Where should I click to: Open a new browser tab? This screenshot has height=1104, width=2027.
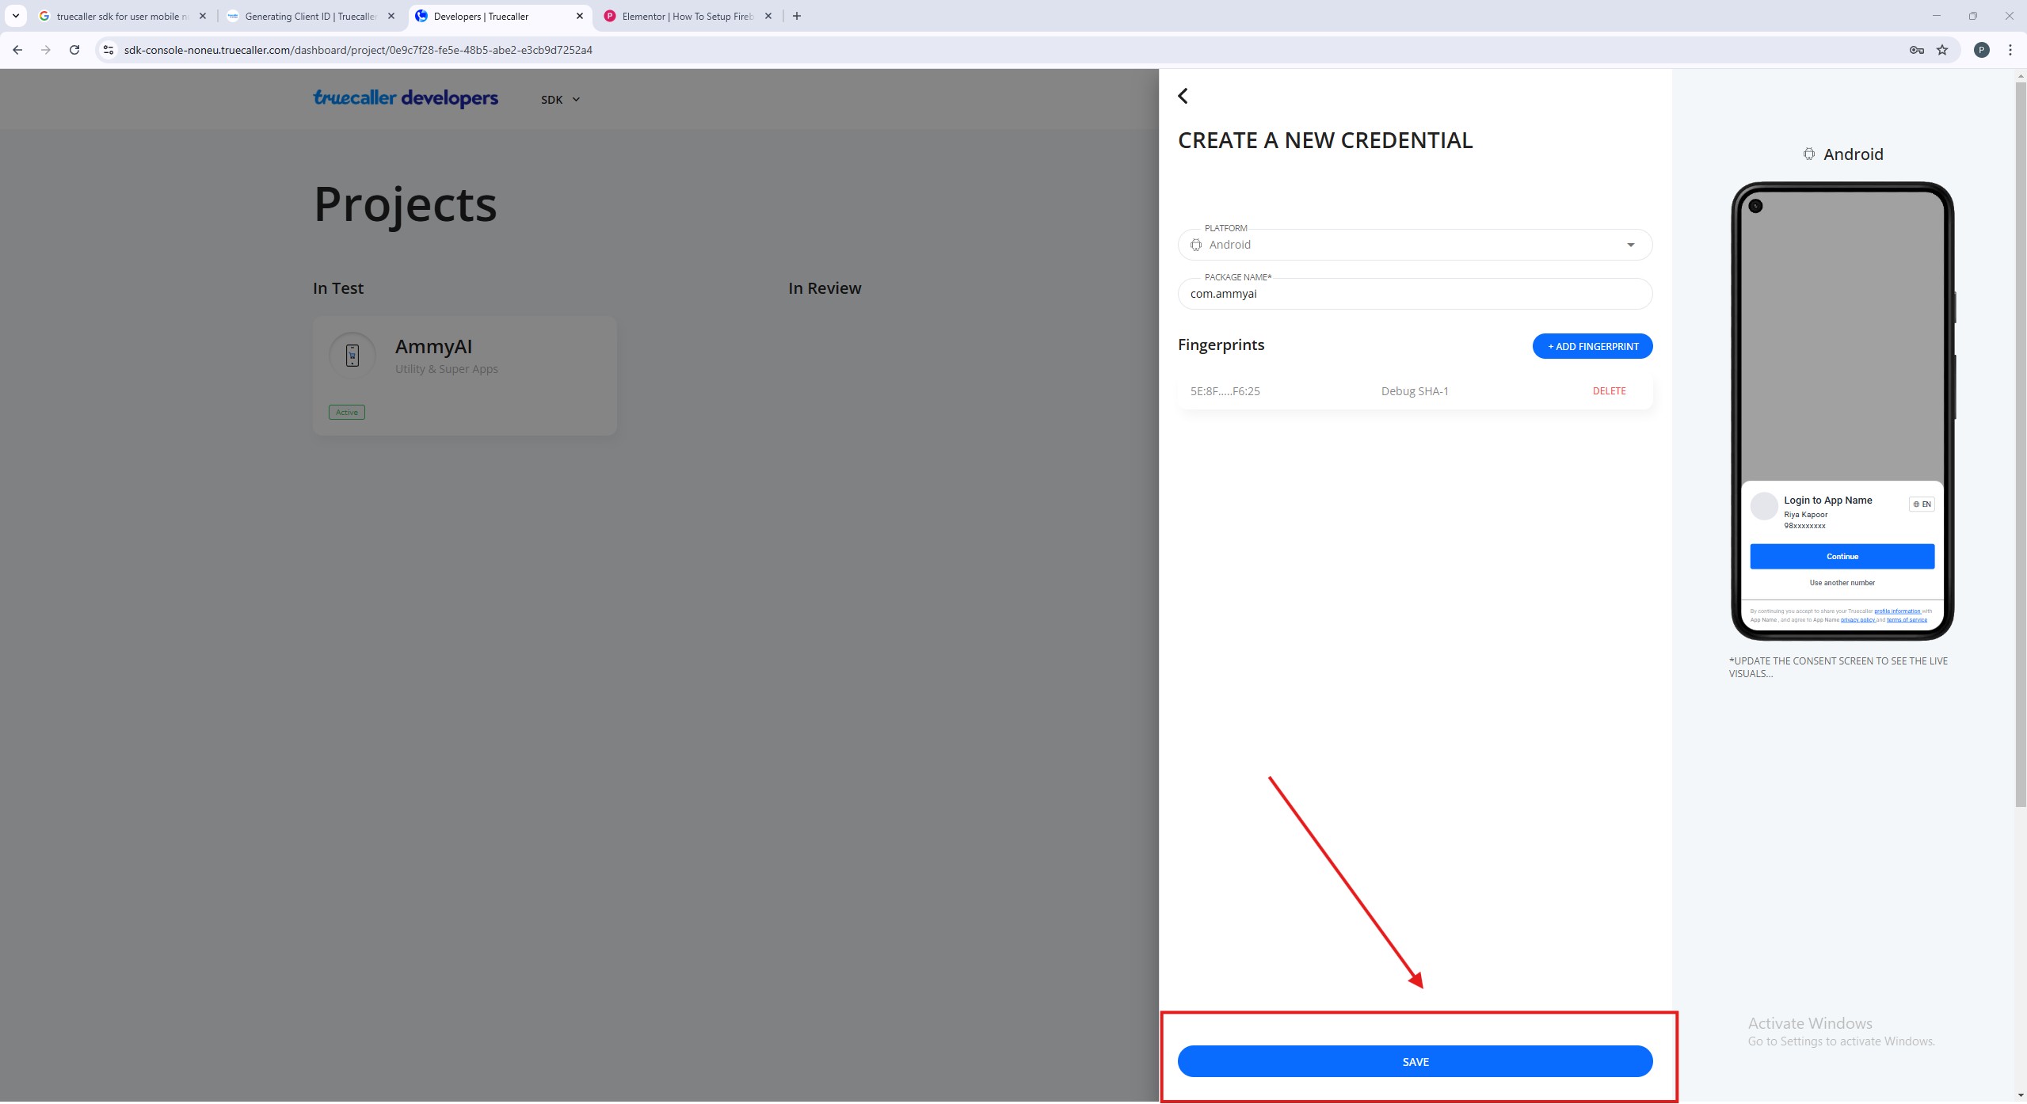click(x=797, y=16)
